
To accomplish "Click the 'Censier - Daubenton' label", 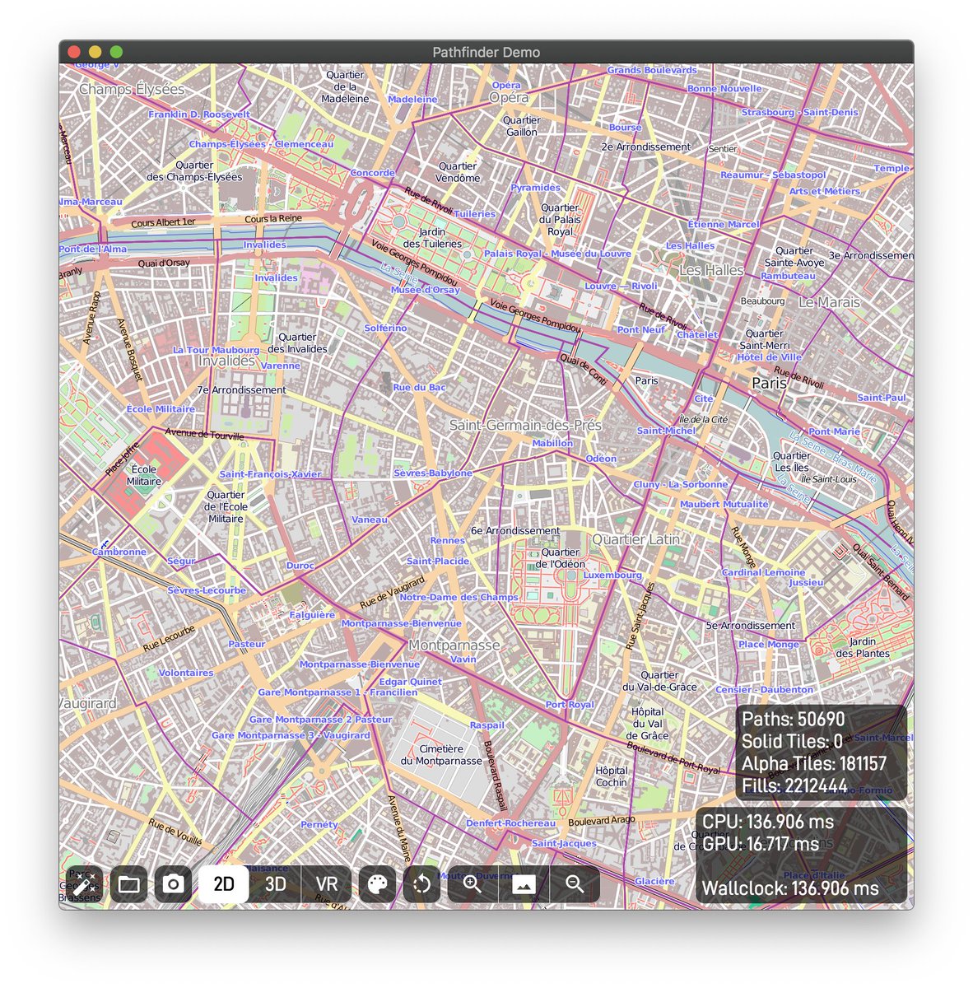I will (765, 689).
